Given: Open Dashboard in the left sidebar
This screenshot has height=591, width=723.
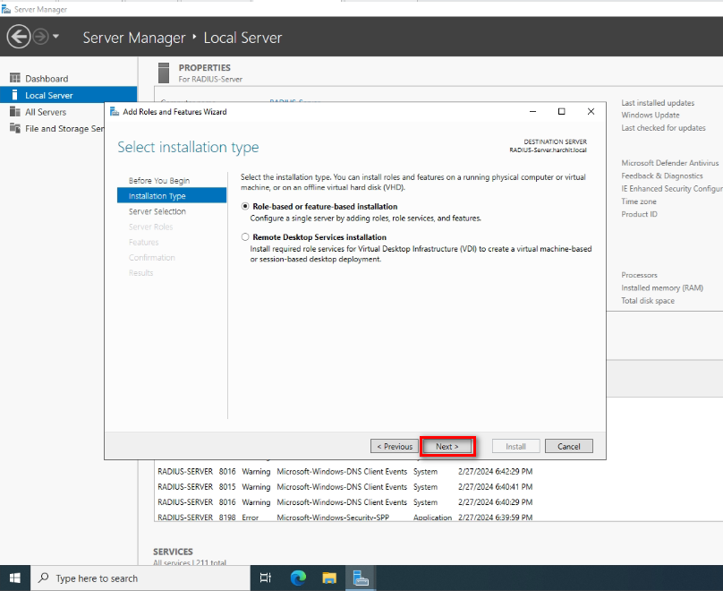Looking at the screenshot, I should (46, 79).
